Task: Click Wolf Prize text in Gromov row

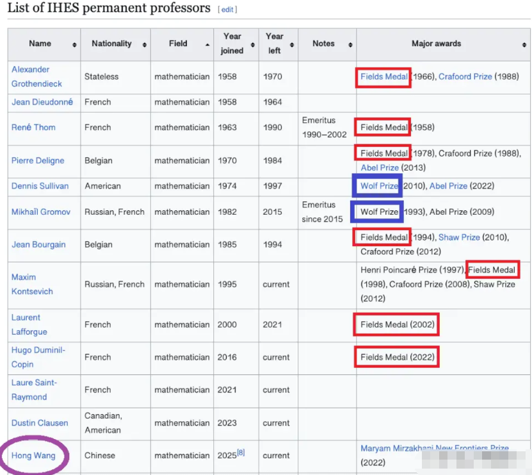Action: pos(380,212)
